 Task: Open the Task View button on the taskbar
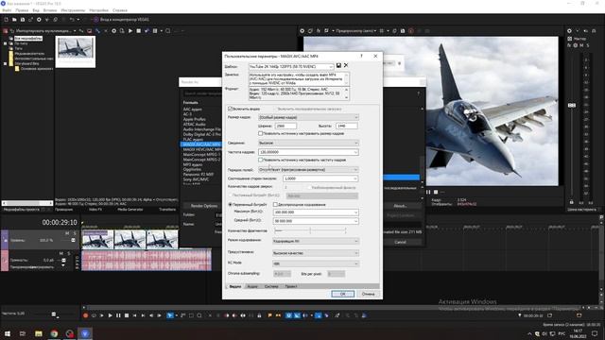tap(23, 333)
